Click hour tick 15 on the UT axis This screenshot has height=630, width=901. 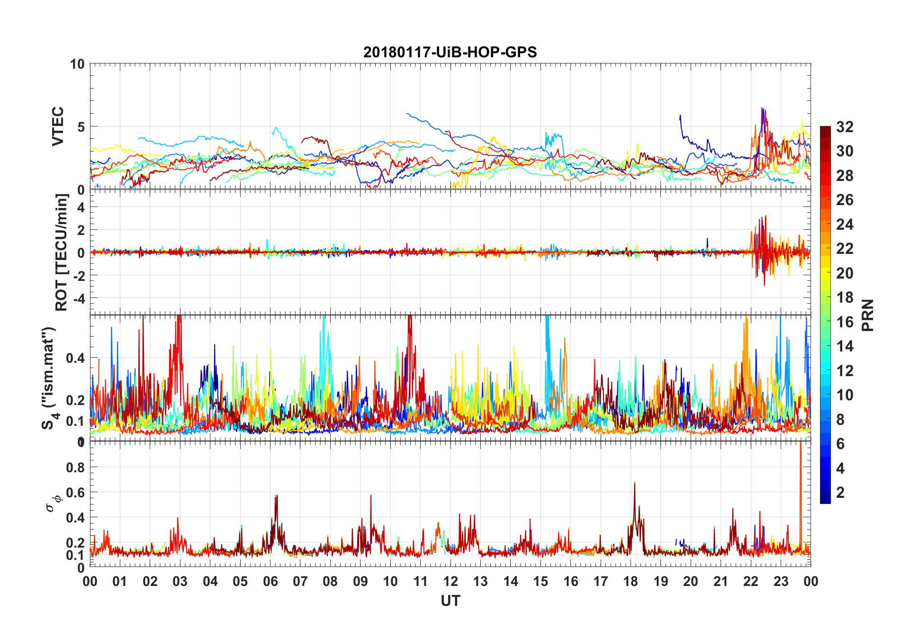click(541, 581)
